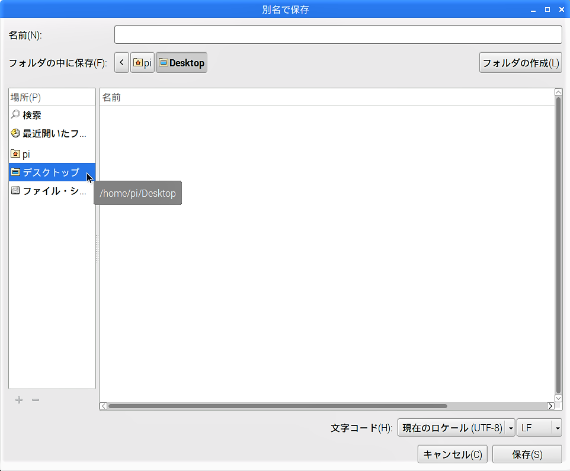This screenshot has height=471, width=570.
Task: Click the encoding dropdown arrow next to UTF-8
Action: [x=510, y=428]
